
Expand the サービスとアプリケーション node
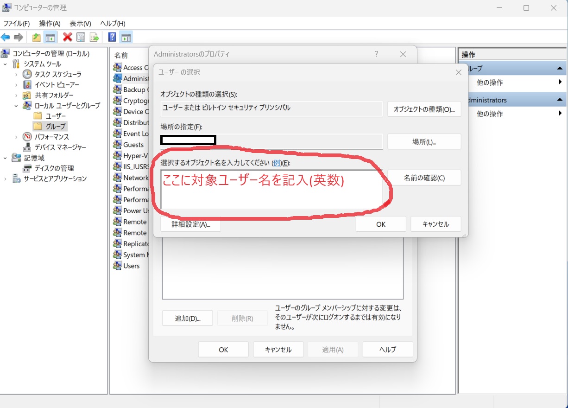tap(5, 179)
